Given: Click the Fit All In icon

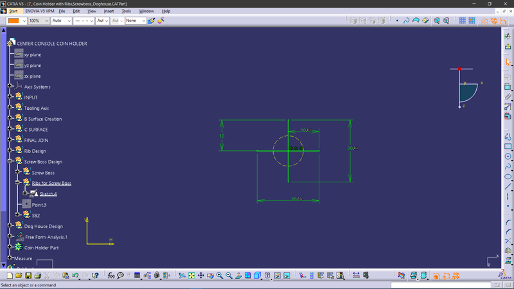Looking at the screenshot, I should click(x=191, y=276).
